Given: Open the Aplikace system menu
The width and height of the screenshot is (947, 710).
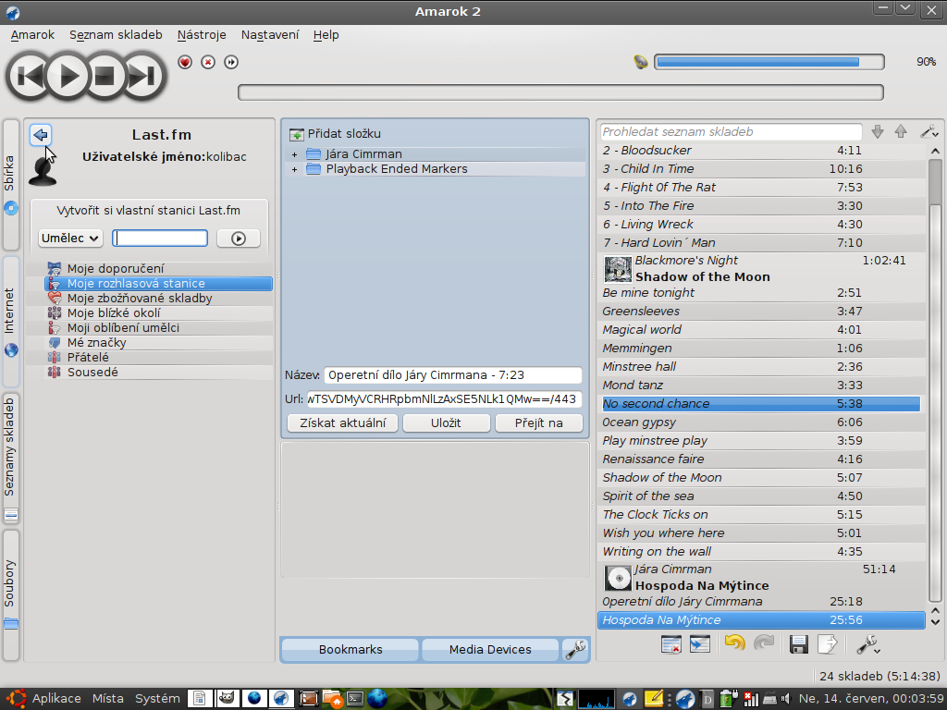Looking at the screenshot, I should click(56, 699).
